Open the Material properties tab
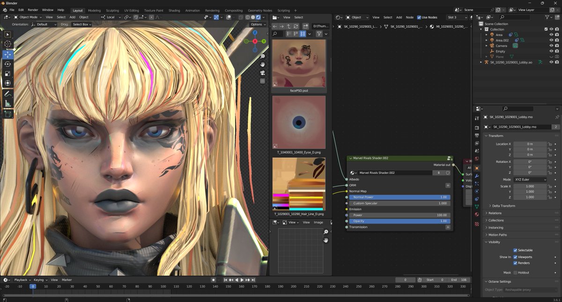Screen dimensions: 562x302 [x=477, y=214]
